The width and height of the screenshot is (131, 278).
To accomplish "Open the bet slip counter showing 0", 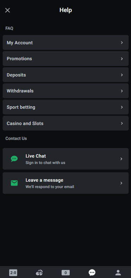I will [x=65, y=273].
